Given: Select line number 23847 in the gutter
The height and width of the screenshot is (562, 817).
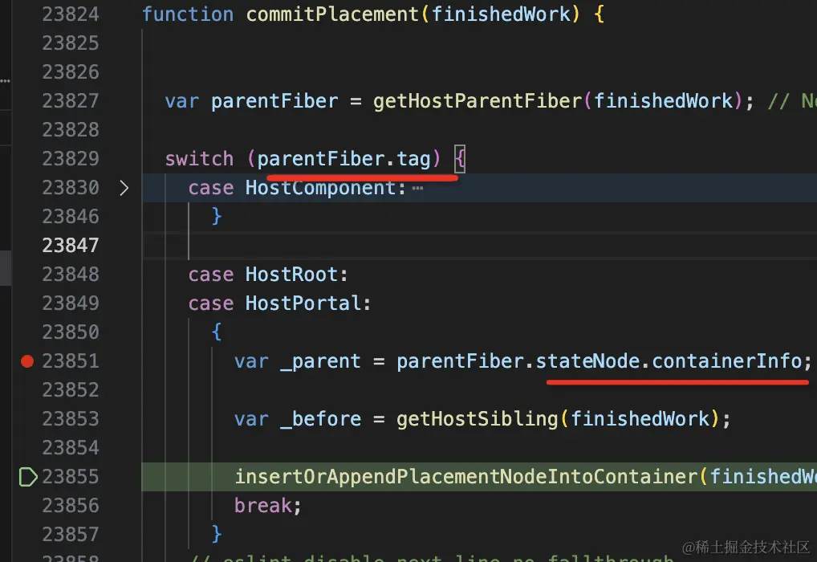Looking at the screenshot, I should coord(71,245).
